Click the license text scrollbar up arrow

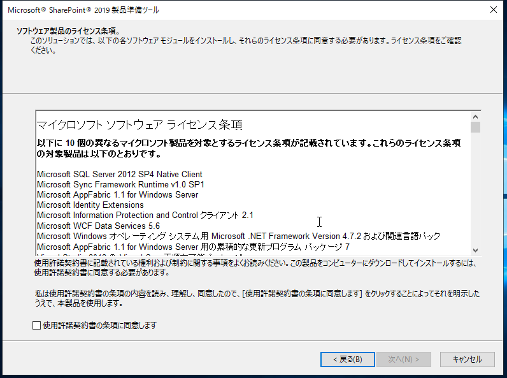475,117
